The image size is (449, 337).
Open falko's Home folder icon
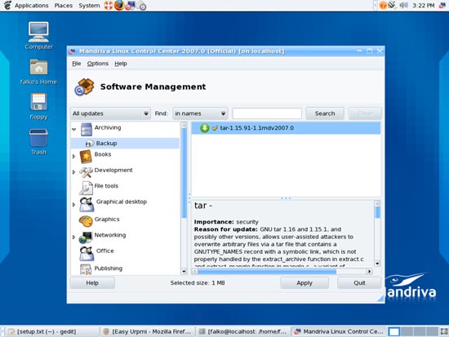pos(38,67)
